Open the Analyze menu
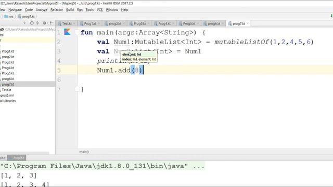 click(42, 10)
